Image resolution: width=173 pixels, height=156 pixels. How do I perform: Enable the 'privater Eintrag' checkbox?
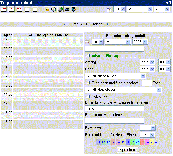click(x=88, y=55)
